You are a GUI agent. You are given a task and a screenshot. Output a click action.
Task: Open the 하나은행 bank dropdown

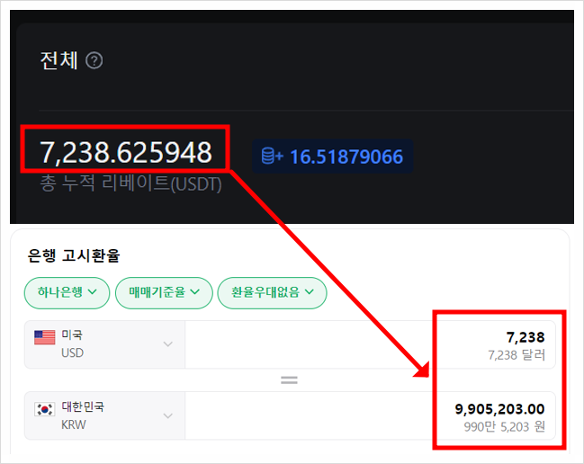(67, 292)
